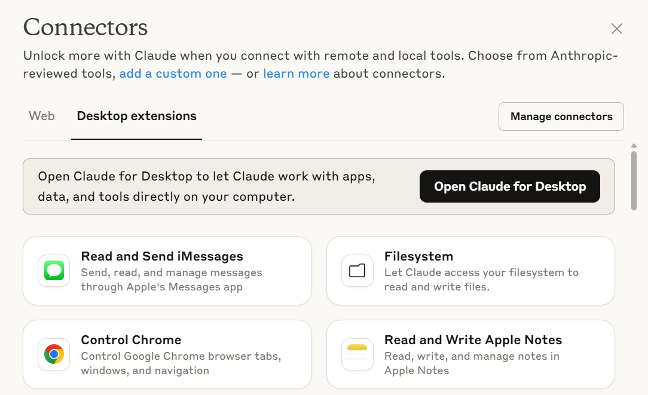Switch to the Web tab
Image resolution: width=648 pixels, height=395 pixels.
pyautogui.click(x=42, y=116)
